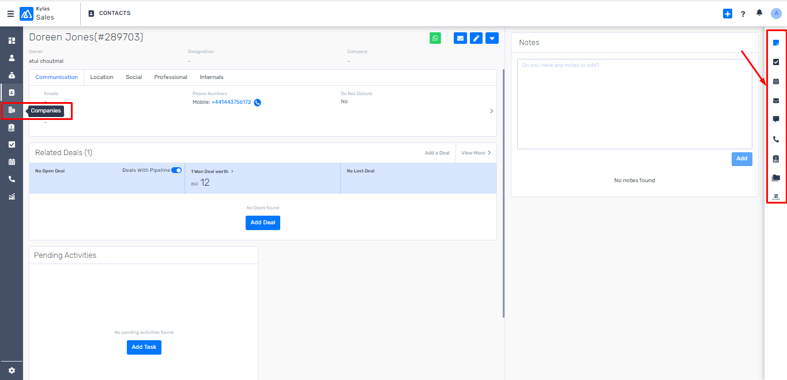Open settings gear in left sidebar
787x380 pixels.
12,371
